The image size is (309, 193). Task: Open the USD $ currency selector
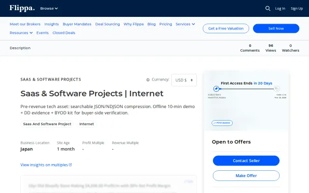(184, 80)
